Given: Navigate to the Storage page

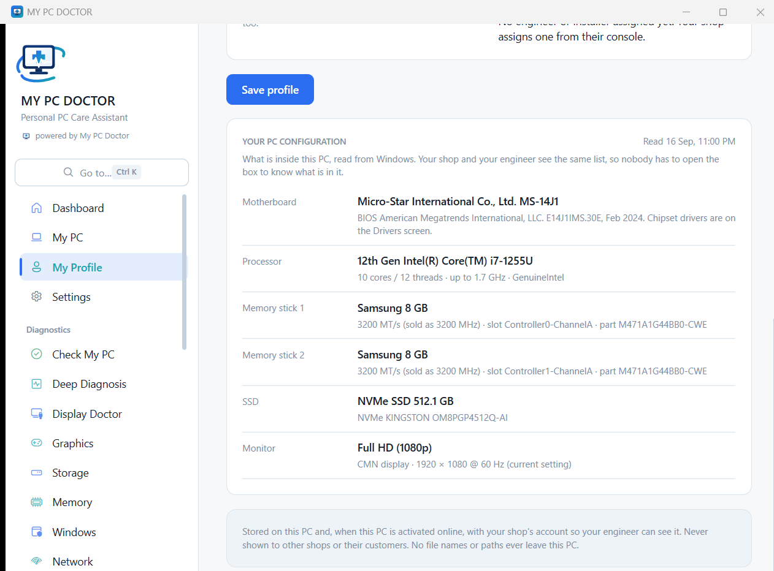Looking at the screenshot, I should click(102, 472).
